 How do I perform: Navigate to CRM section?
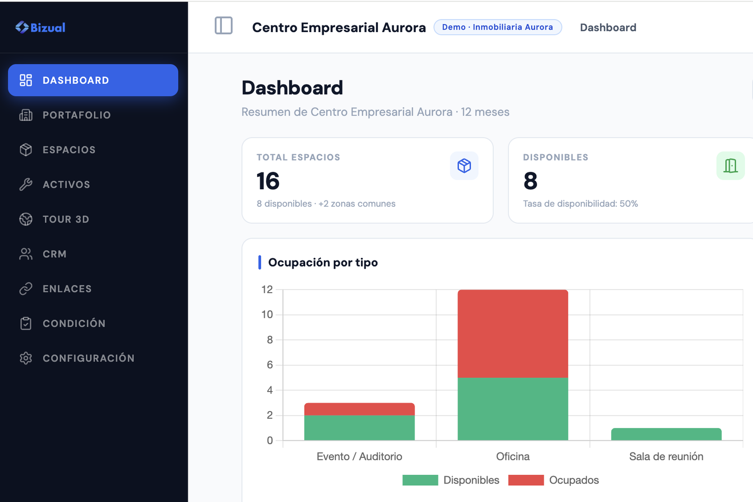tap(93, 254)
